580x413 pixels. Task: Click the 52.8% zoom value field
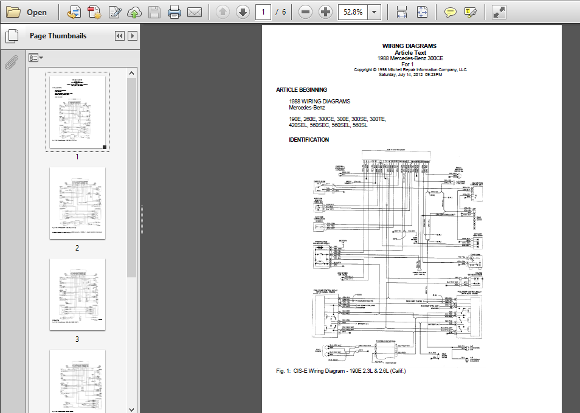(353, 12)
